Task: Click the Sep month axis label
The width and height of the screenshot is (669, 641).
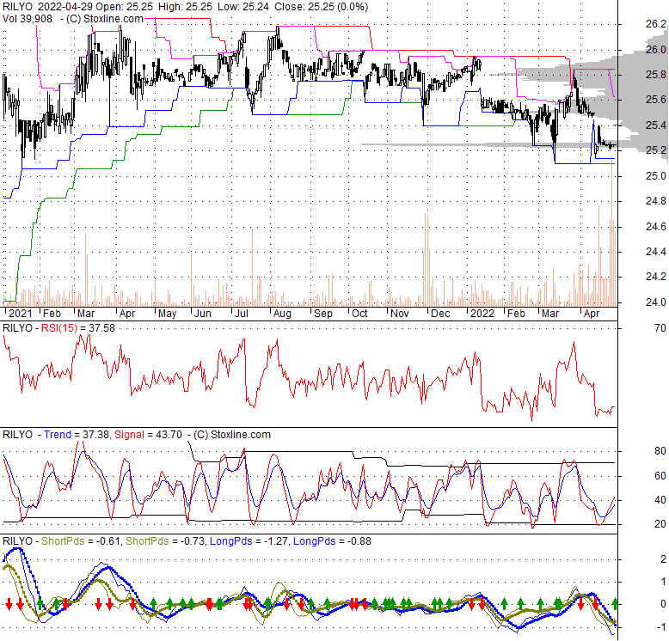Action: [x=323, y=314]
